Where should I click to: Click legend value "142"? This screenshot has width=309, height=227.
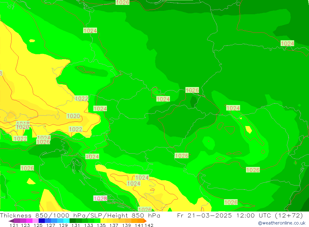click(149, 225)
